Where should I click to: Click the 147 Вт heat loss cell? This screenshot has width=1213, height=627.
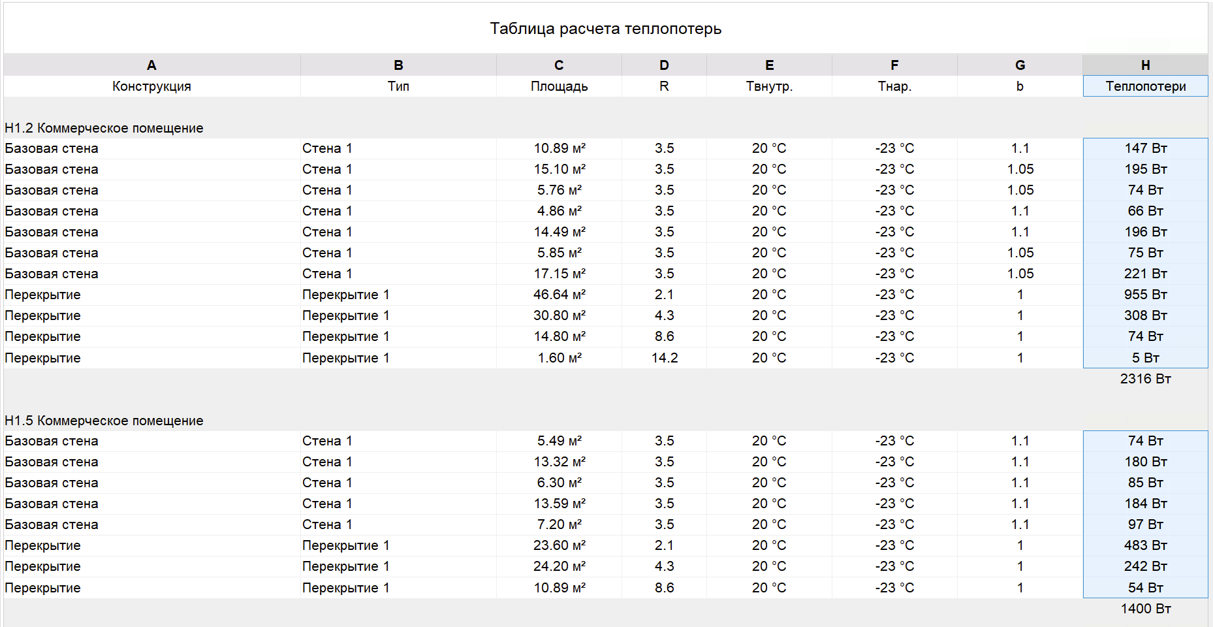pos(1145,148)
